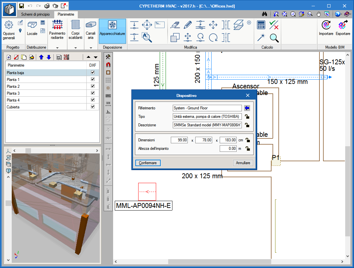Screen dimensions: 354x268
Task: Click the Altezza dell'impianto value field
Action: click(228, 149)
